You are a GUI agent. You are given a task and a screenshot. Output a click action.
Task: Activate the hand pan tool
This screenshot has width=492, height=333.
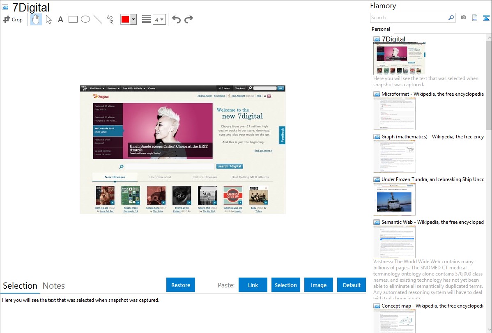(x=36, y=19)
